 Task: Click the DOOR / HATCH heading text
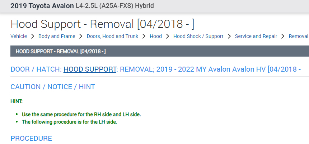pyautogui.click(x=36, y=69)
